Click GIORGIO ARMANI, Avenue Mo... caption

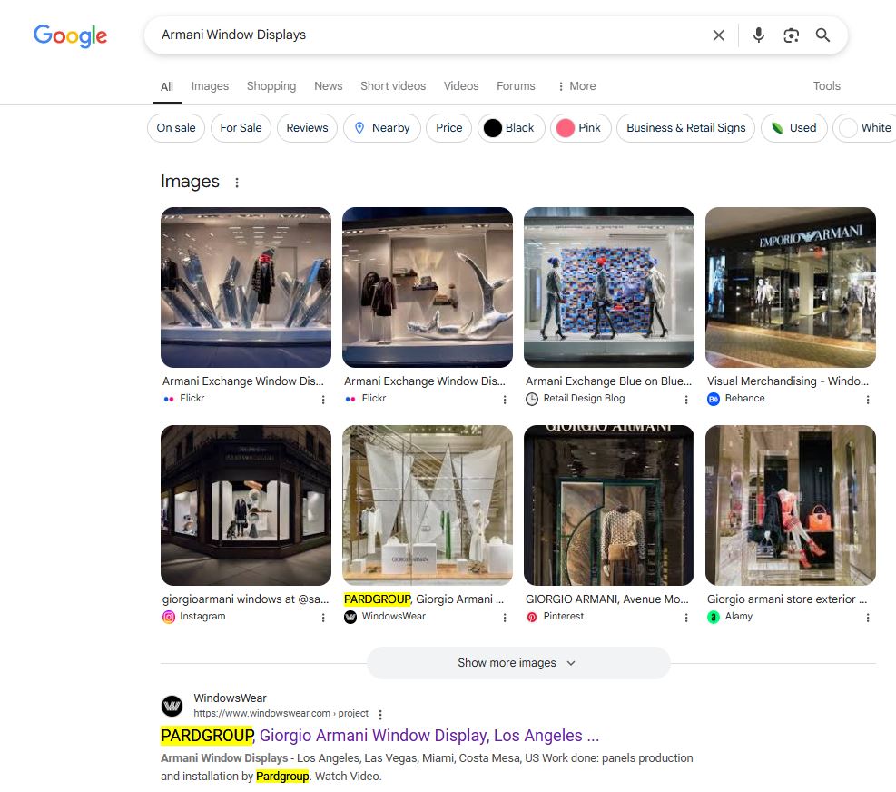coord(606,599)
